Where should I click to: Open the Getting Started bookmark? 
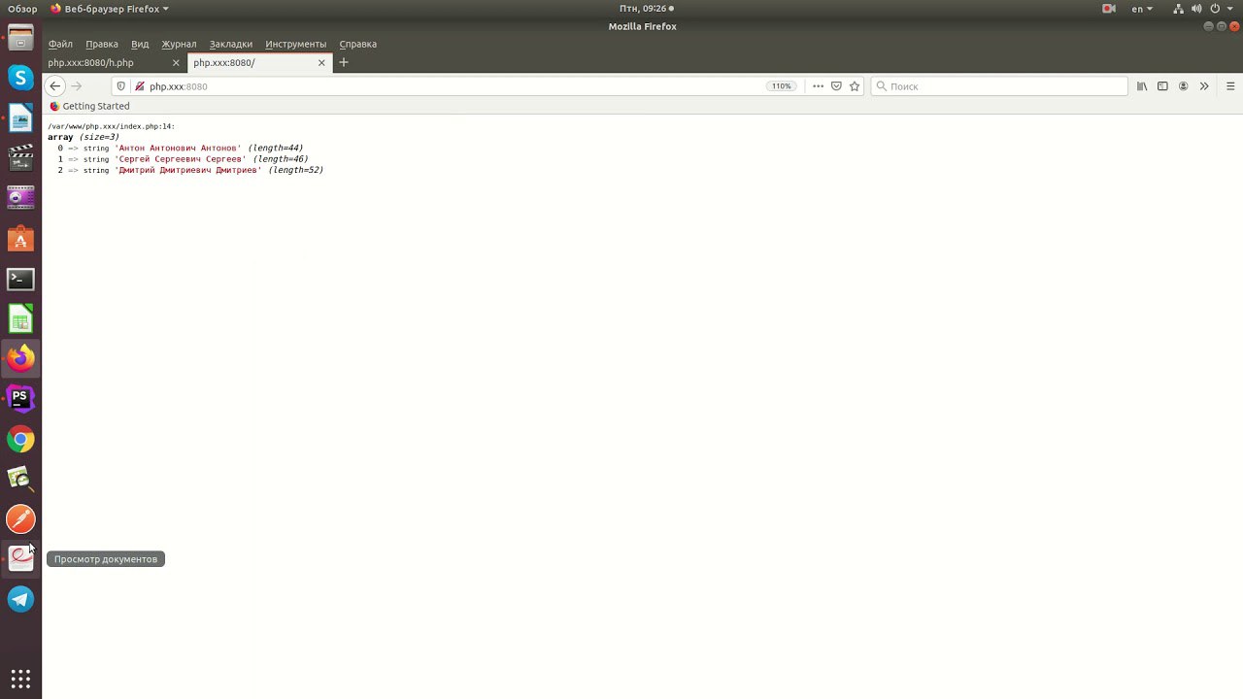[x=89, y=106]
